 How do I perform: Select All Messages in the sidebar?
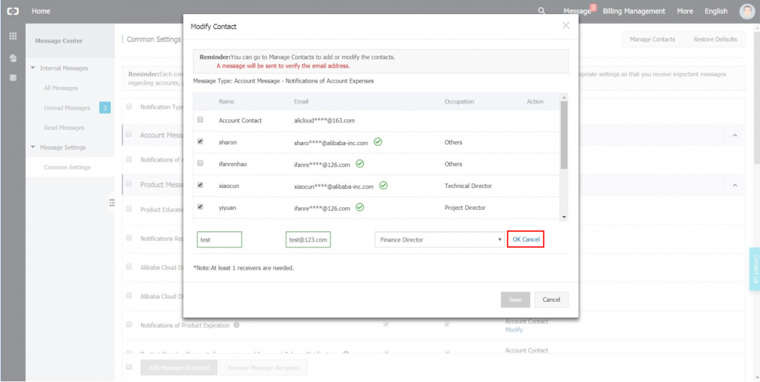pos(61,88)
